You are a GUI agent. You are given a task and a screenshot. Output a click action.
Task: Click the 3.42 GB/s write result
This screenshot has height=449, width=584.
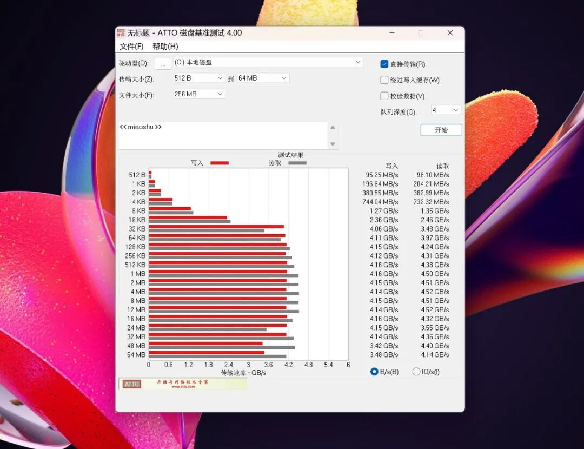click(384, 346)
